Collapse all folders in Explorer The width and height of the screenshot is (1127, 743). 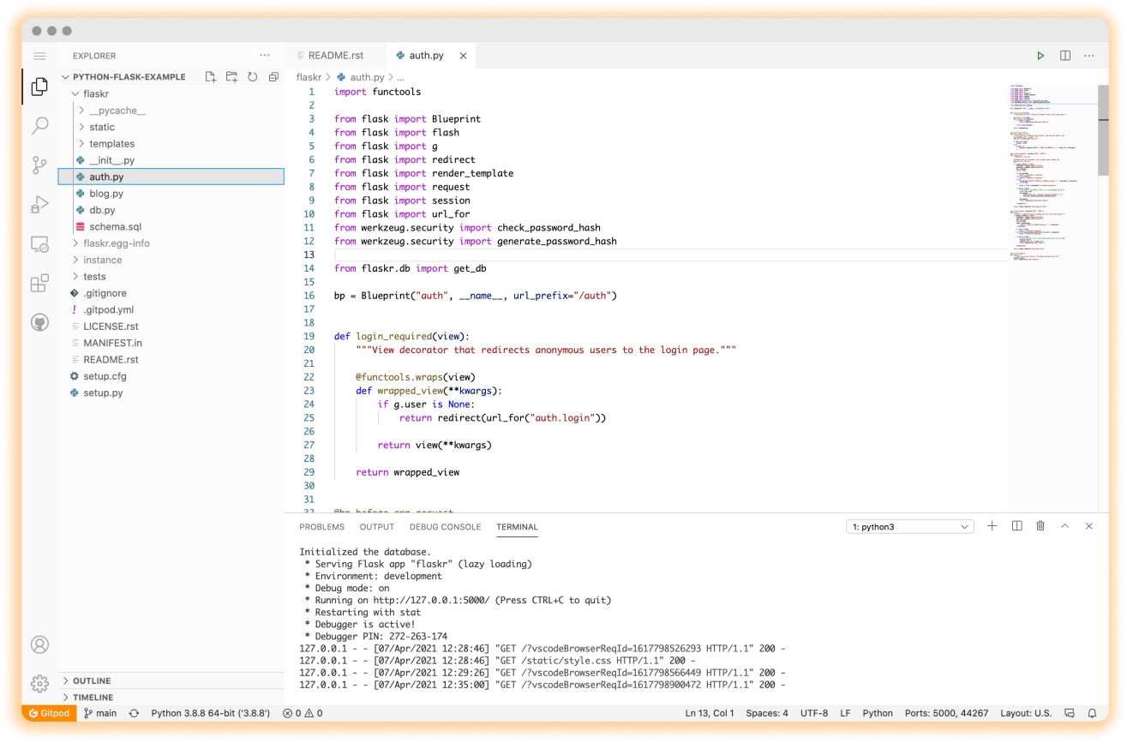pyautogui.click(x=273, y=77)
